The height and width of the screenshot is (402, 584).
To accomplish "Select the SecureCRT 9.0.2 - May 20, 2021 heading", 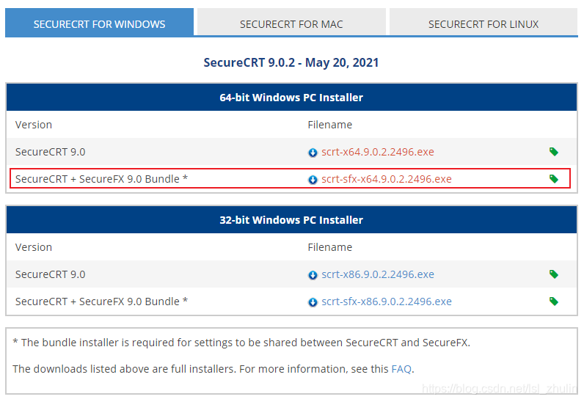I will point(291,62).
